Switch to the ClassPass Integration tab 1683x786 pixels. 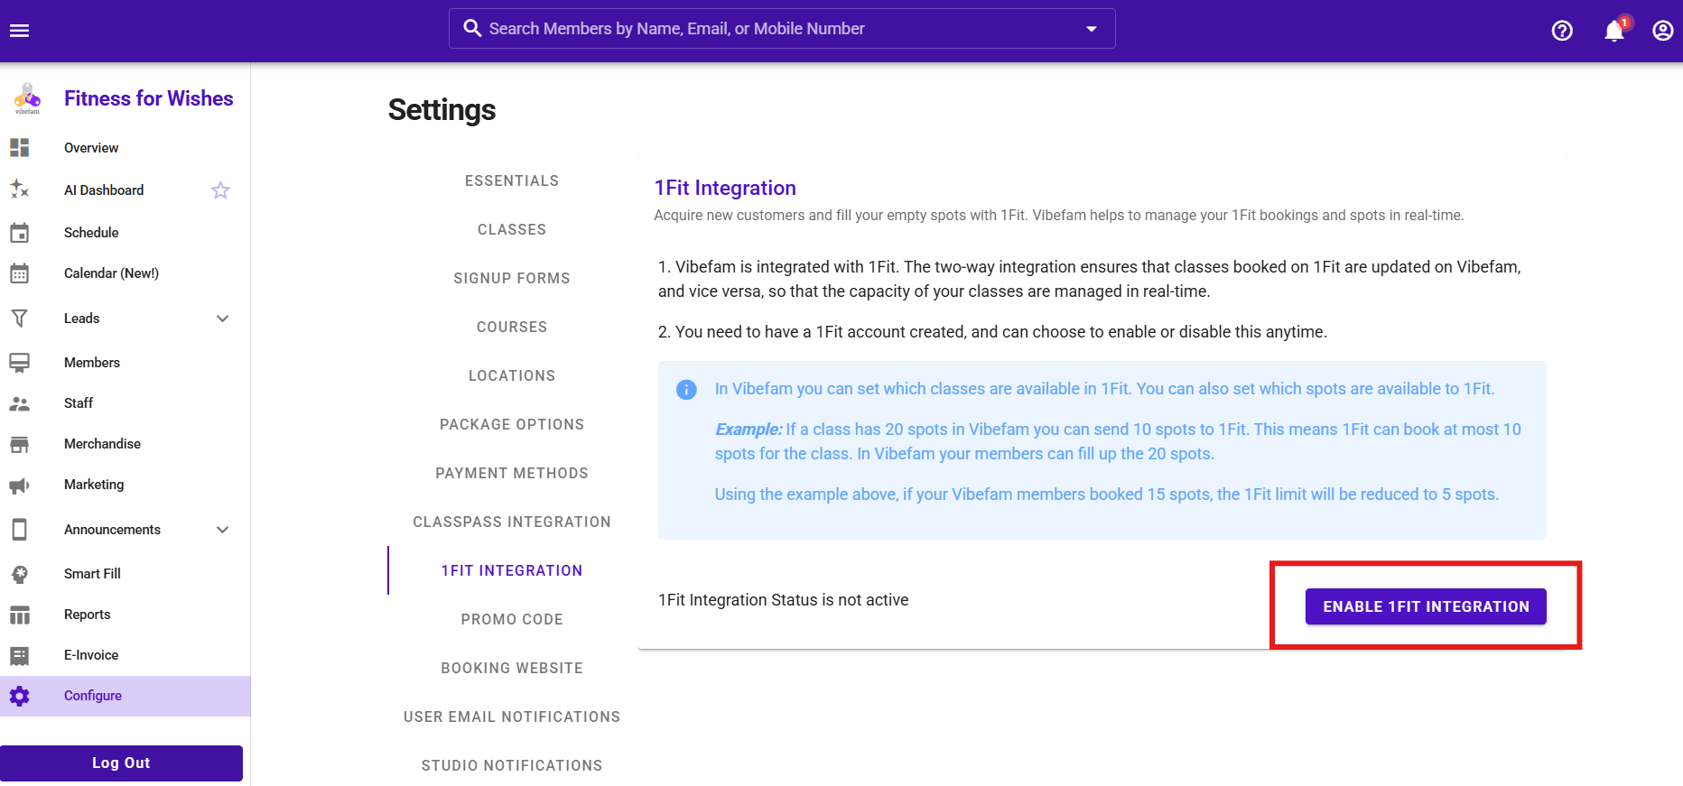512,522
